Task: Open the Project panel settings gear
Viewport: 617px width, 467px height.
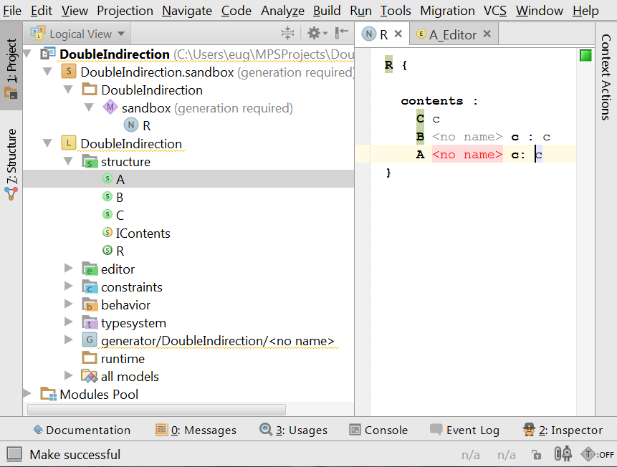Action: (x=314, y=34)
